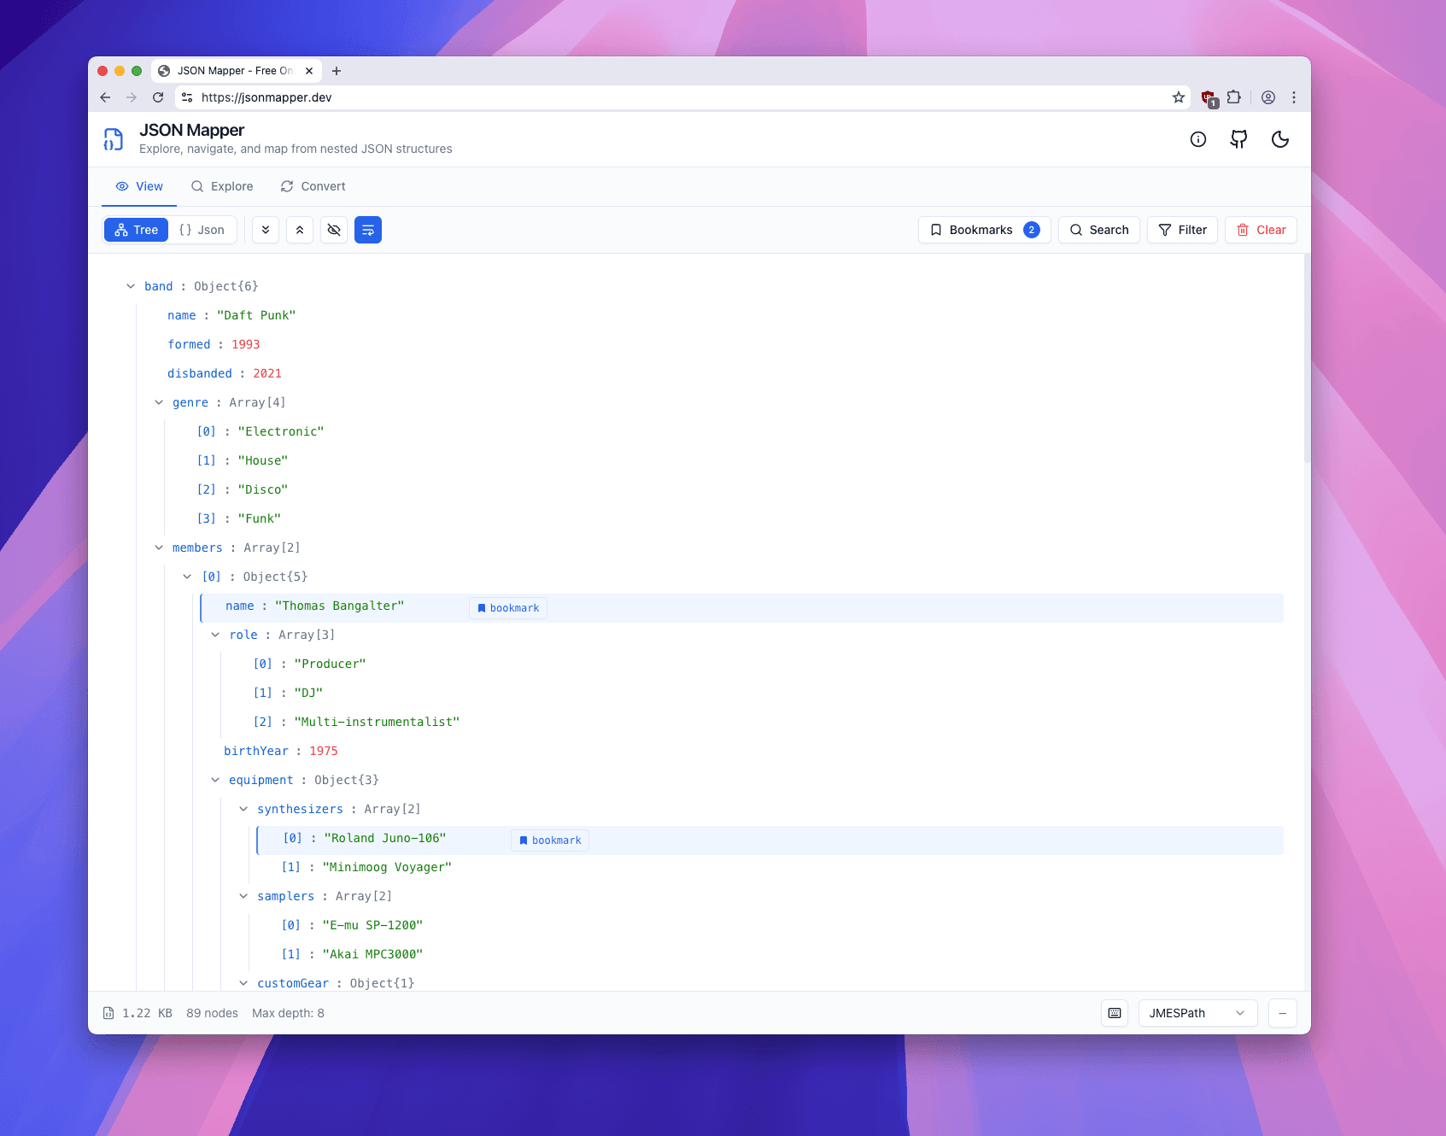Click the collapse all nodes icon
Viewport: 1446px width, 1136px height.
300,230
